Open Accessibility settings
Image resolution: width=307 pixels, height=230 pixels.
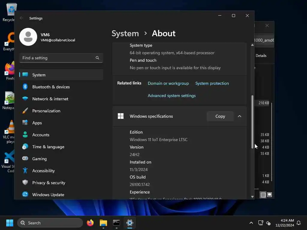click(61, 171)
